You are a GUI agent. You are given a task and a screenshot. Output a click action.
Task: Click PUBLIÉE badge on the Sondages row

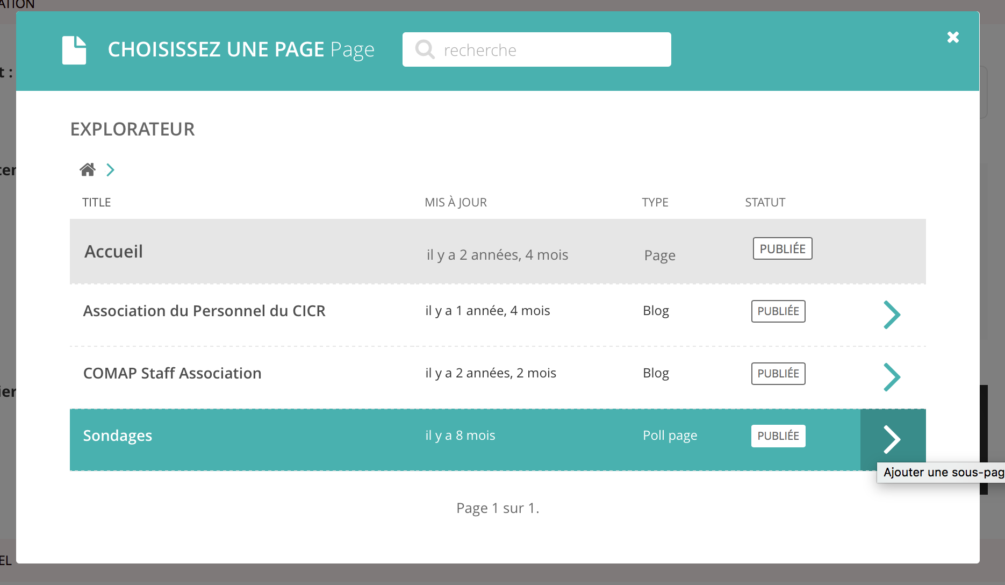coord(778,436)
